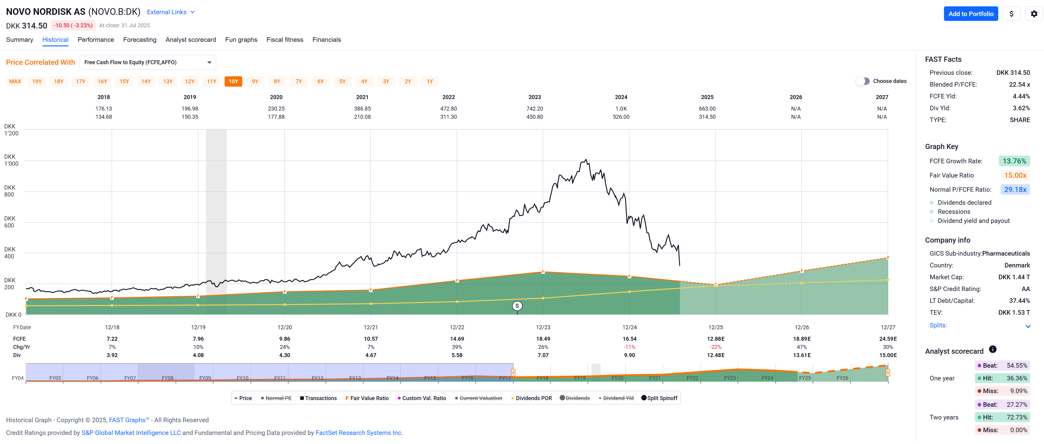The height and width of the screenshot is (444, 1044).
Task: Open the Fun graphs tab
Action: [x=241, y=40]
